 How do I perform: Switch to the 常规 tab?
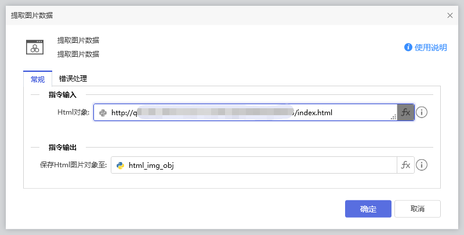pos(37,79)
